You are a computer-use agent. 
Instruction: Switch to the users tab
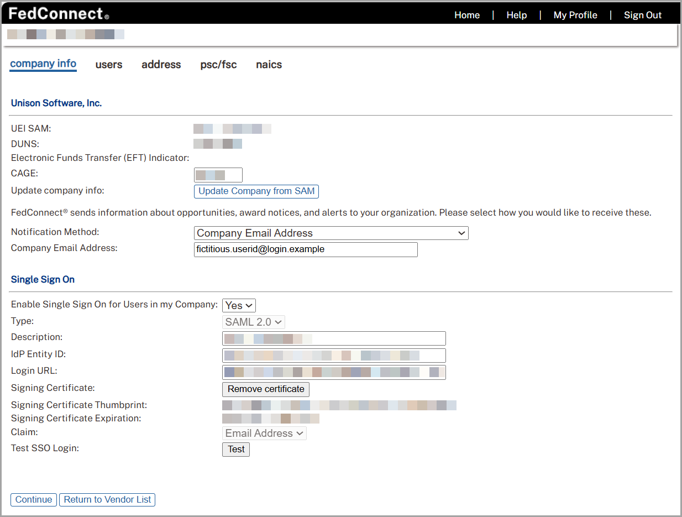[x=108, y=65]
